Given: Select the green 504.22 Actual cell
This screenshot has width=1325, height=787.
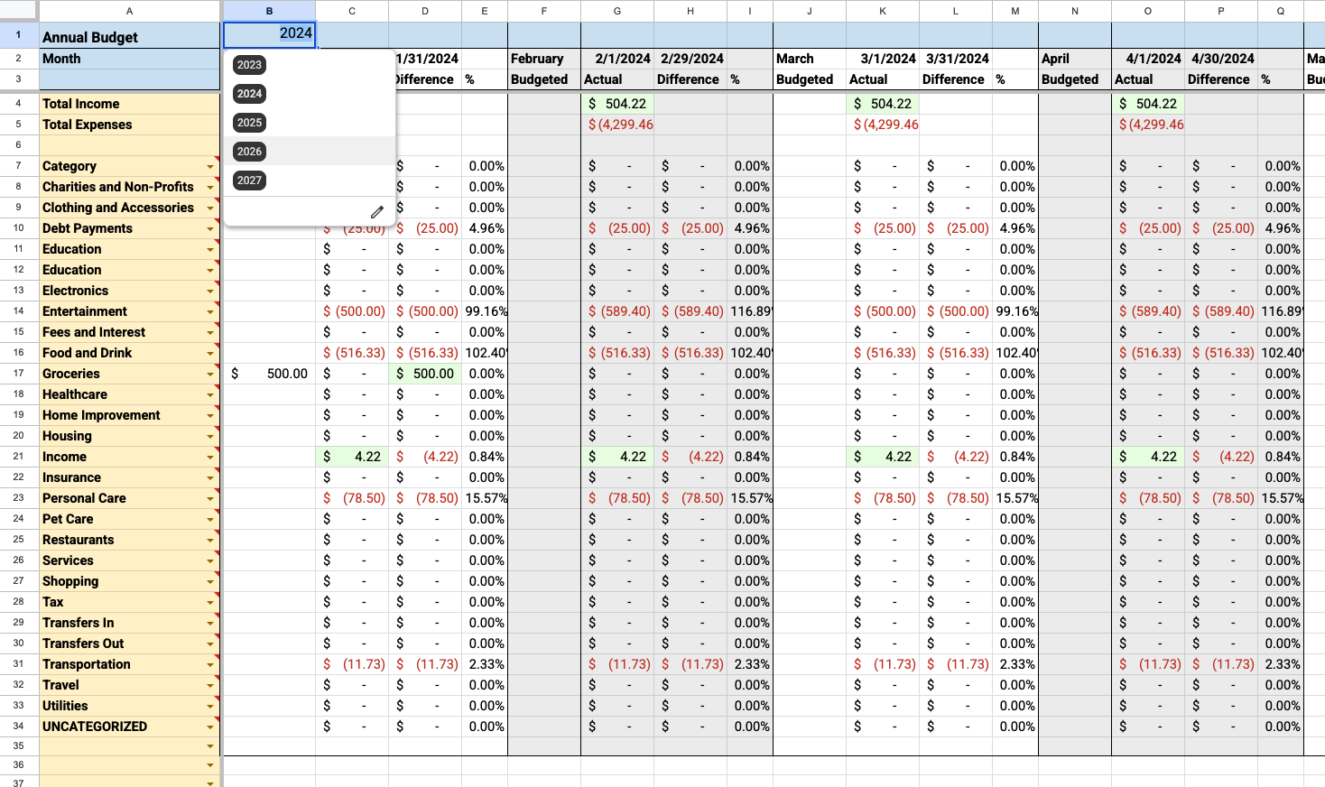Looking at the screenshot, I should point(617,104).
